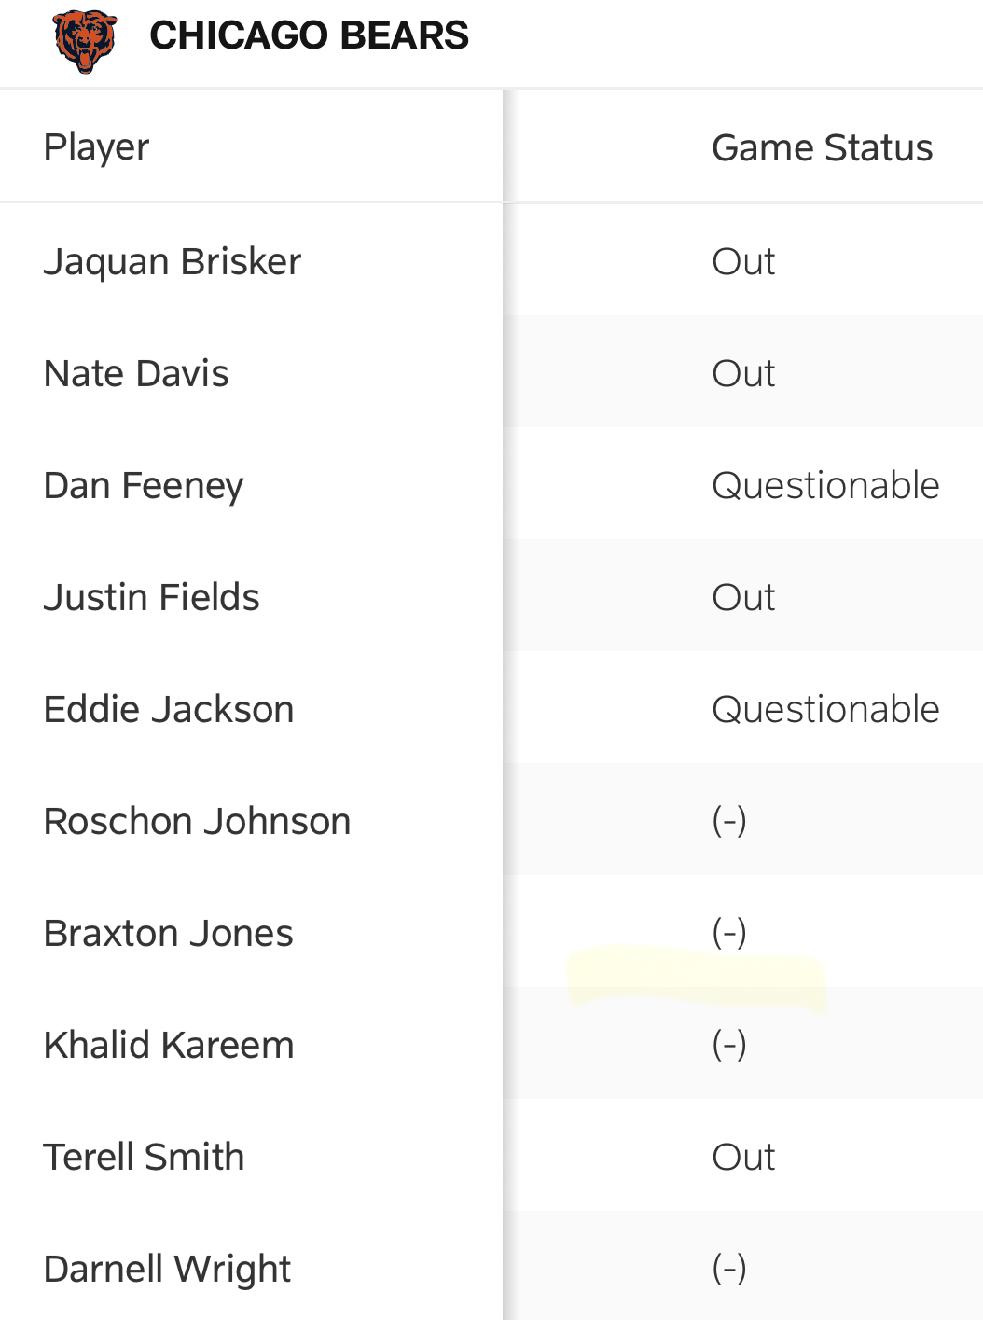Click Dan Feeney's Questionable status

pyautogui.click(x=825, y=486)
